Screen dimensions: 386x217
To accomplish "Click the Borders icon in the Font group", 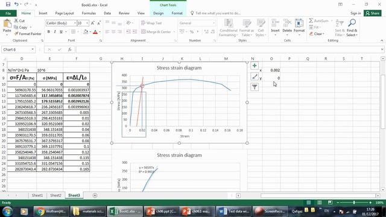I will [x=73, y=32].
